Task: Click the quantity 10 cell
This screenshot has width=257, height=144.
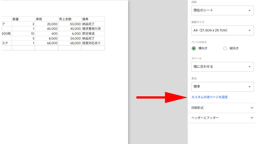Action: 23,34
